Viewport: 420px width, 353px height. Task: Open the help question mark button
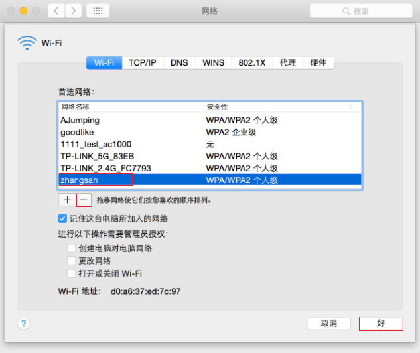tap(24, 324)
